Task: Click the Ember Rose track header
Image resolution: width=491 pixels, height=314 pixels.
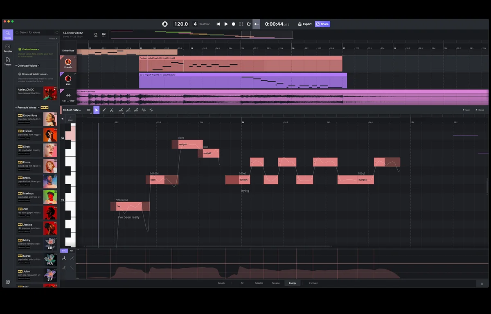Action: [x=68, y=51]
